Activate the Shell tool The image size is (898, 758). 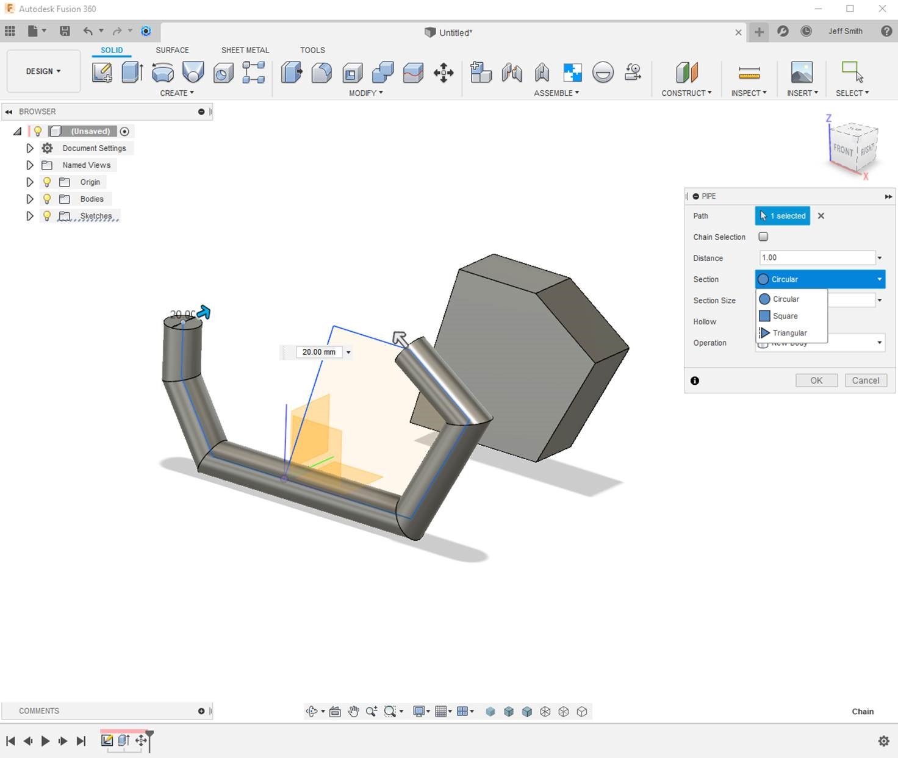[352, 72]
